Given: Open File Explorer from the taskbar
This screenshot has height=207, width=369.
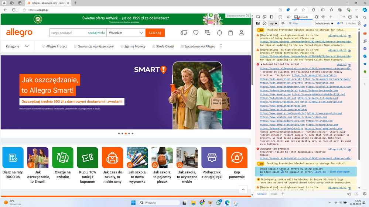Looking at the screenshot, I should (x=193, y=203).
